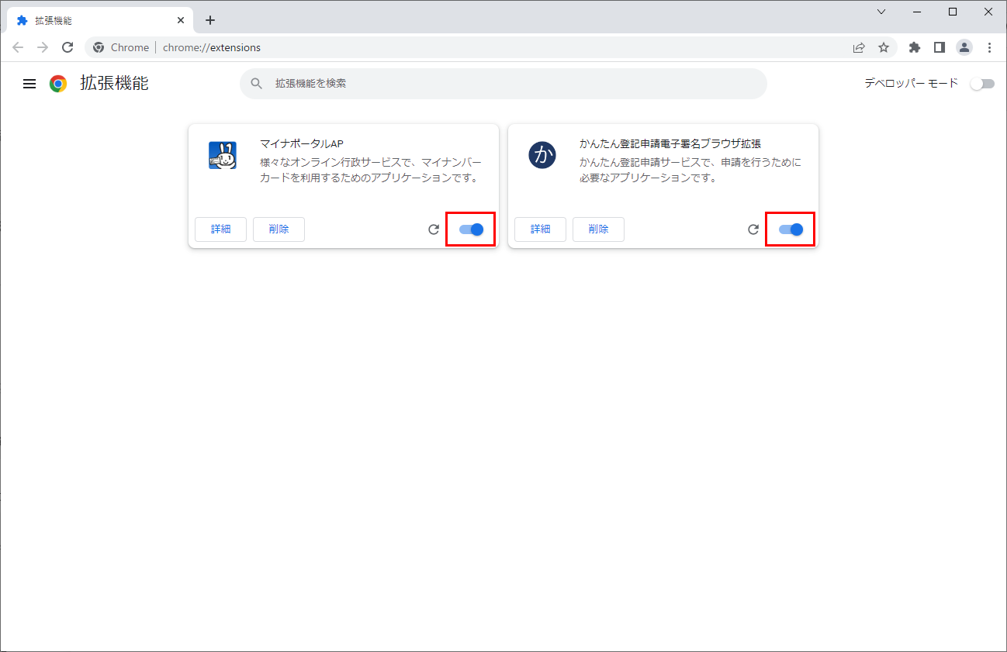1007x652 pixels.
Task: Open the Chrome profile avatar menu
Action: 964,47
